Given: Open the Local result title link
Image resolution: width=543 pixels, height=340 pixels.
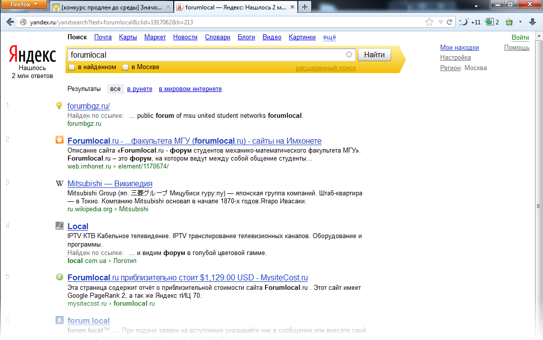Looking at the screenshot, I should (78, 226).
